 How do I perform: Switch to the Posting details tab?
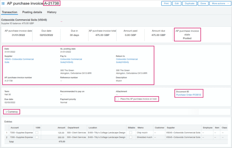pos(32,12)
